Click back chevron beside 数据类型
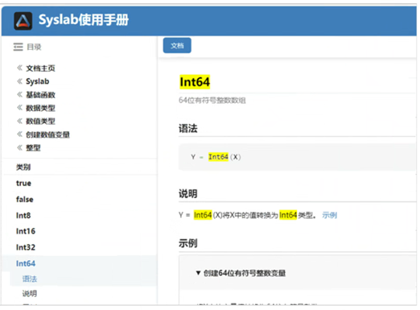Image resolution: width=420 pixels, height=310 pixels. coord(19,108)
